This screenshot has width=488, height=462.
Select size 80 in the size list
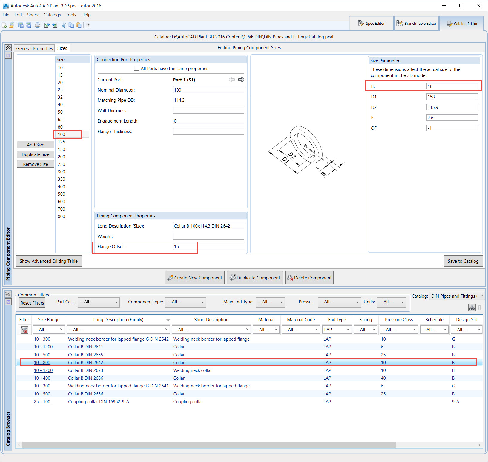point(60,127)
